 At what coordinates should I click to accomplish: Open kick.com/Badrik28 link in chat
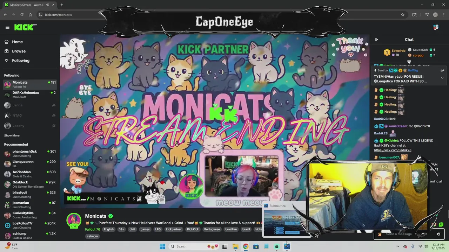point(393,150)
